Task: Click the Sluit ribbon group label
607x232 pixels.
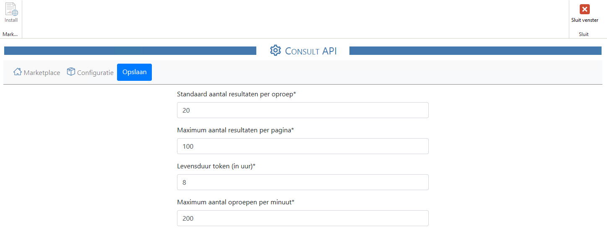Action: (x=584, y=34)
